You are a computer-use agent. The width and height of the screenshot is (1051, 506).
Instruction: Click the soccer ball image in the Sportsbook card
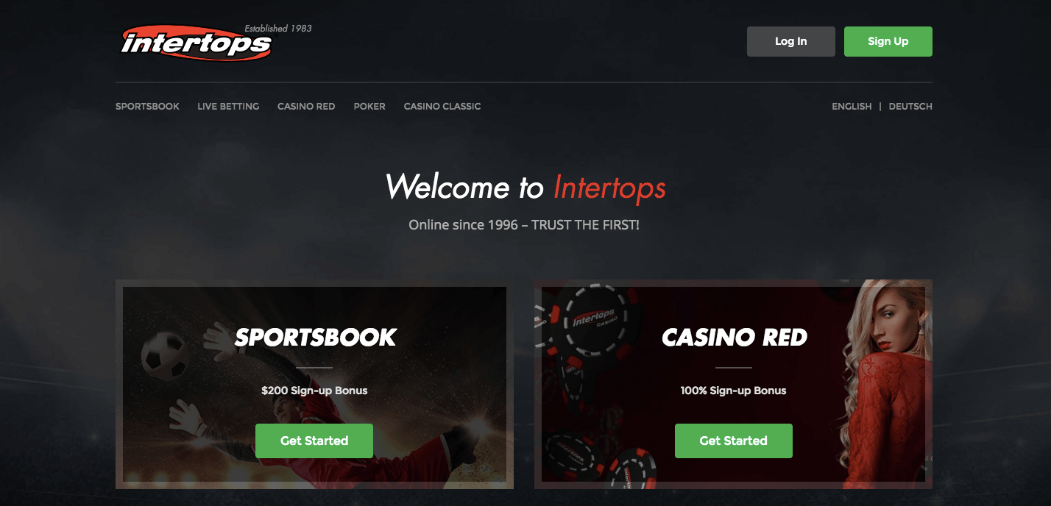[165, 353]
